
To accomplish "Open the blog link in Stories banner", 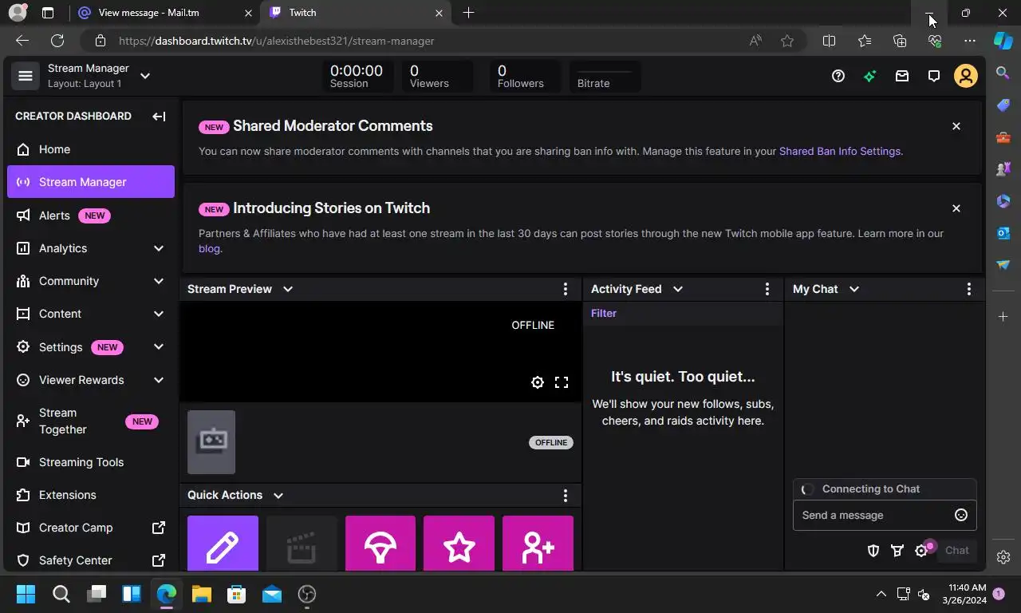I will (x=209, y=248).
